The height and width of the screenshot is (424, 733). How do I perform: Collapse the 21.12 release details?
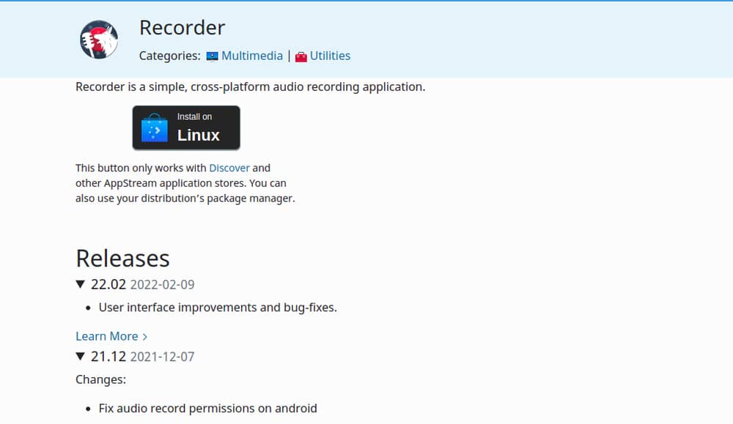pos(81,357)
